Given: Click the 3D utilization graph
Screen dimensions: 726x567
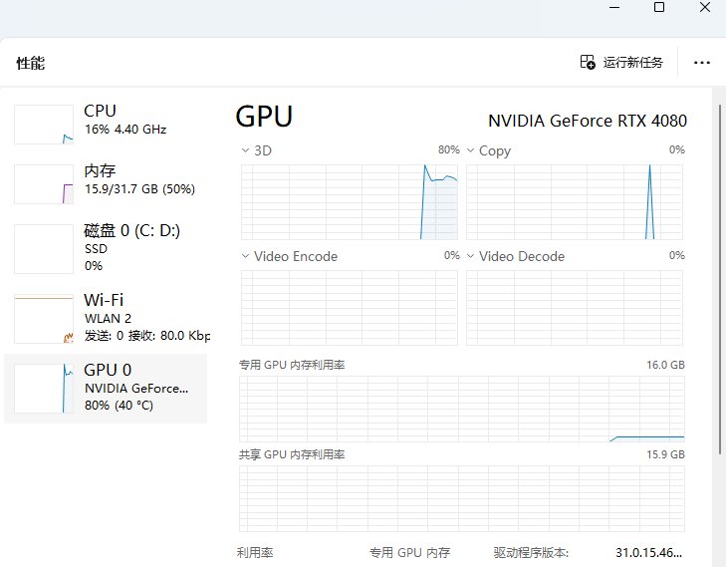Looking at the screenshot, I should click(x=350, y=202).
